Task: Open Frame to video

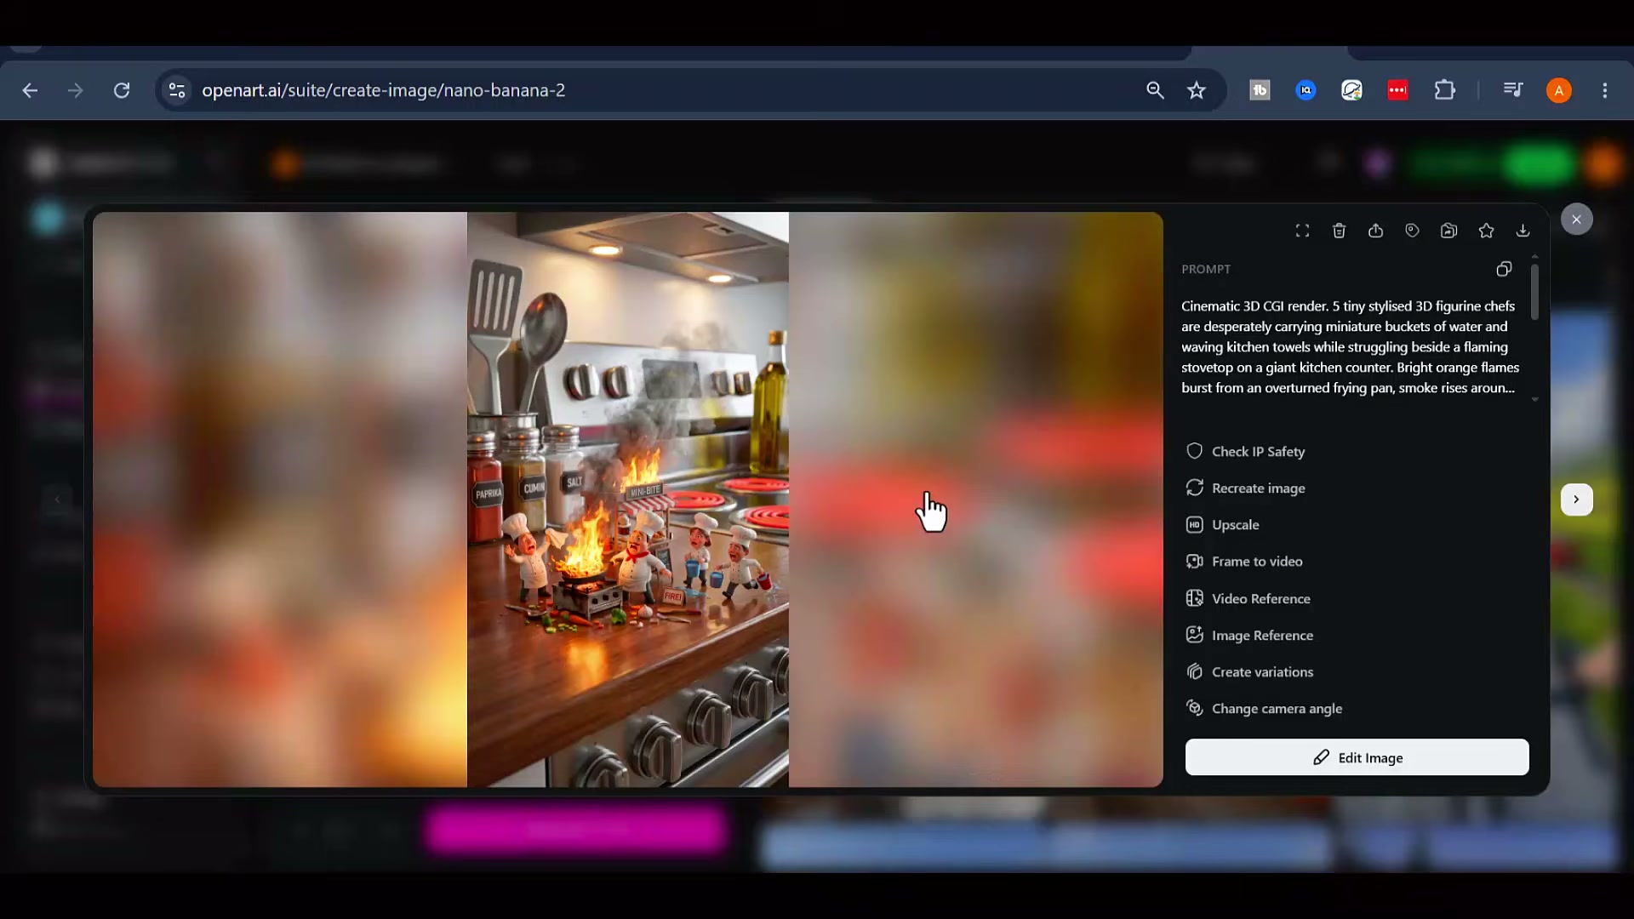Action: (x=1244, y=562)
